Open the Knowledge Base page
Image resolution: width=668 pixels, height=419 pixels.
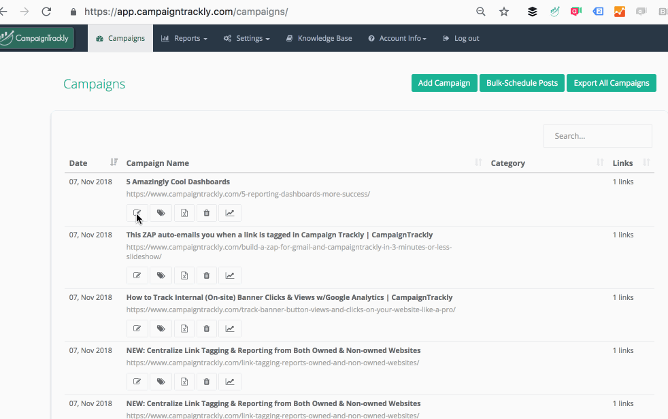(x=319, y=38)
